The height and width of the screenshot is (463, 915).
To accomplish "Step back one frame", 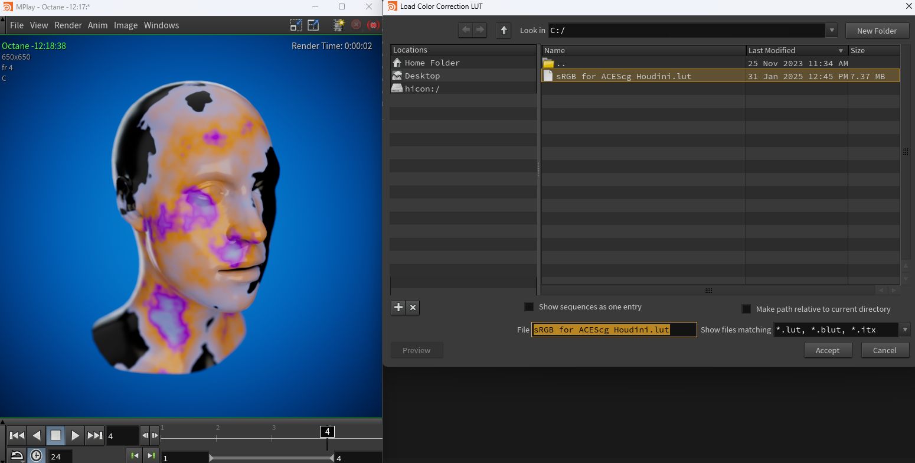I will (145, 436).
